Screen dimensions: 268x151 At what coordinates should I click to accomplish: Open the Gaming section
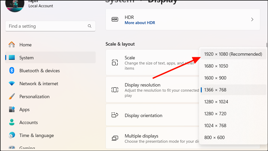click(x=27, y=148)
